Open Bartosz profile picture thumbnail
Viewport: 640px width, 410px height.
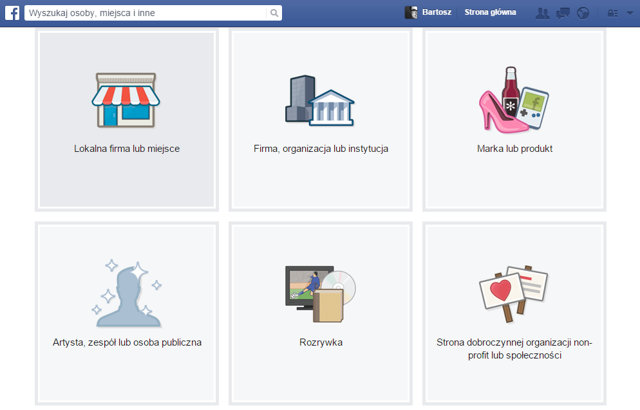tap(411, 13)
